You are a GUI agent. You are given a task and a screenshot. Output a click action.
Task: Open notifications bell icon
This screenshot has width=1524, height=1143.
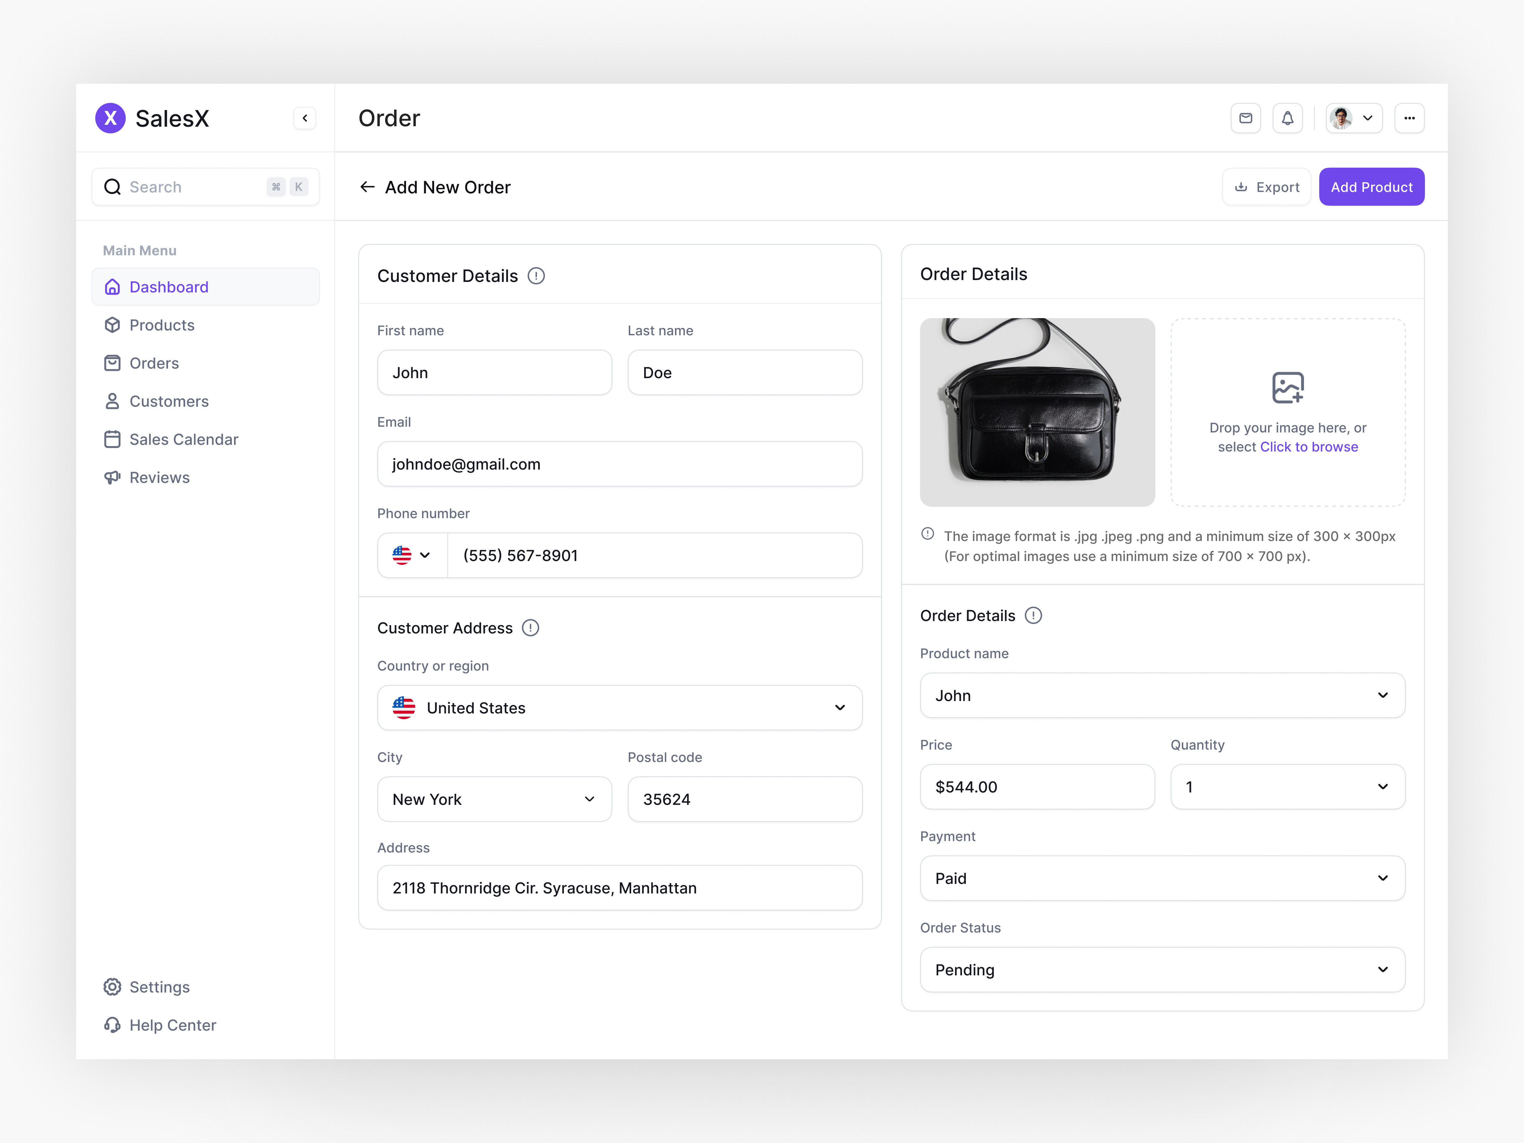pyautogui.click(x=1288, y=118)
